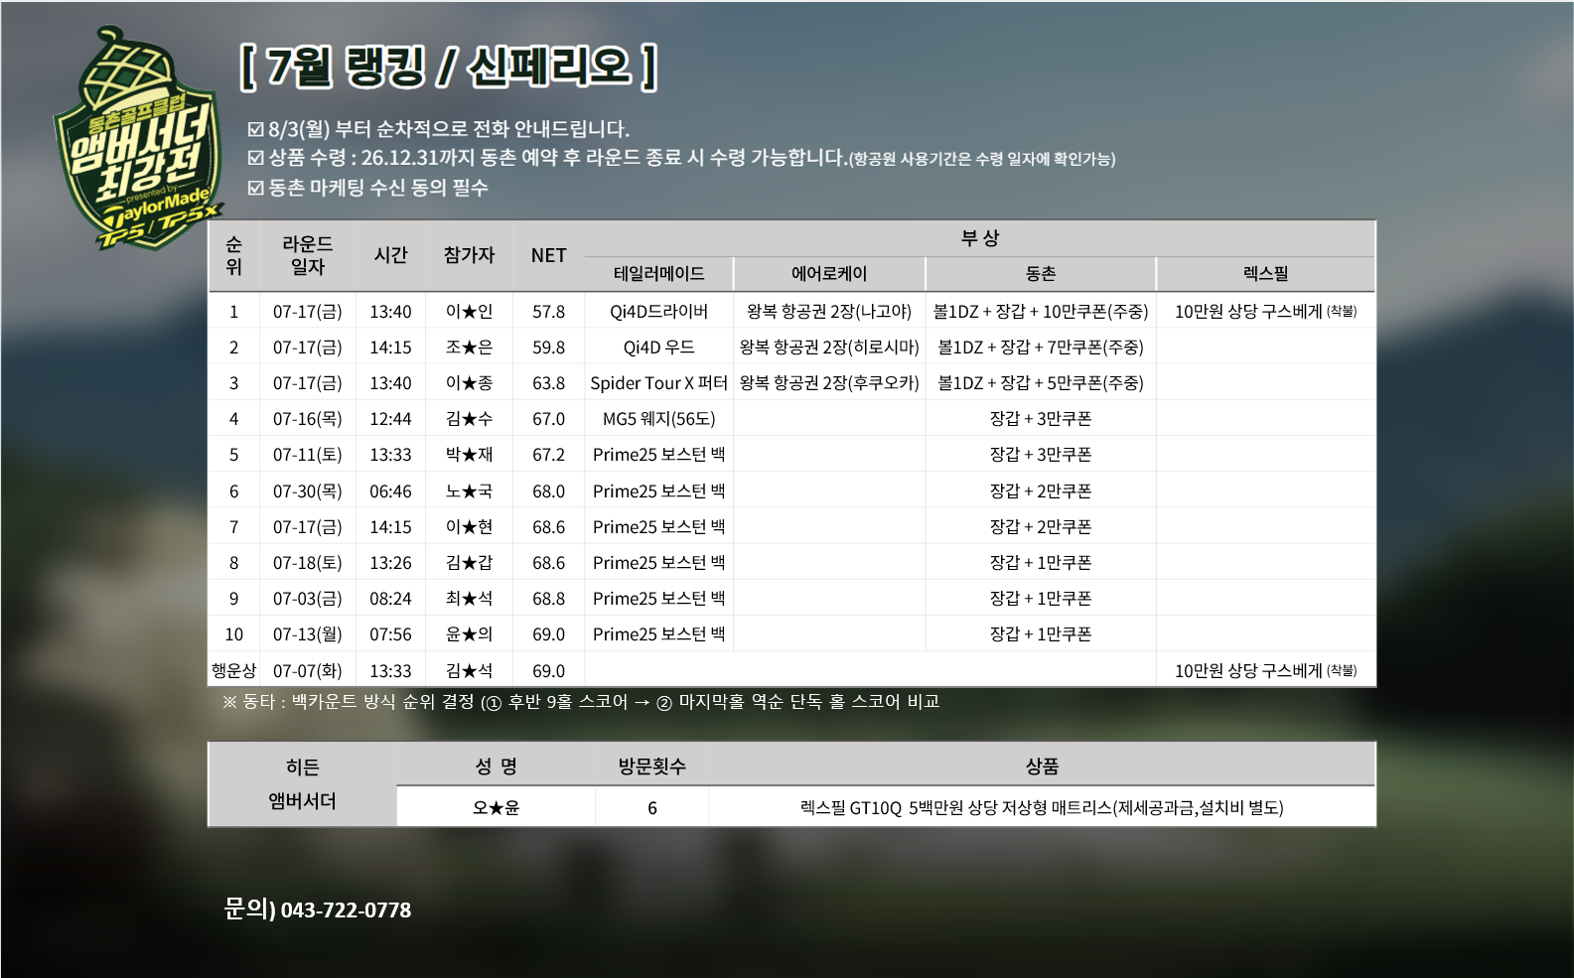Click round date '07-30(목)'
1574x978 pixels.
click(308, 491)
